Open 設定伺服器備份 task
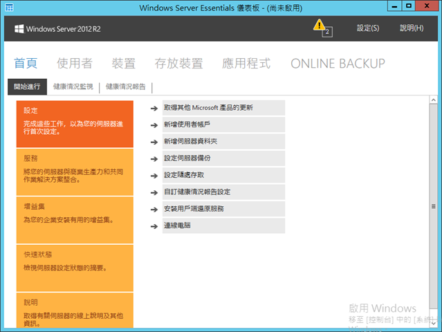 (223, 158)
